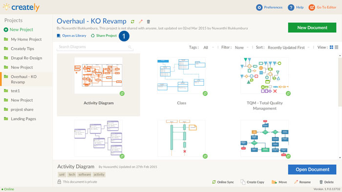Switch to list view icon
Viewport: 342px width, 192px height.
click(337, 47)
